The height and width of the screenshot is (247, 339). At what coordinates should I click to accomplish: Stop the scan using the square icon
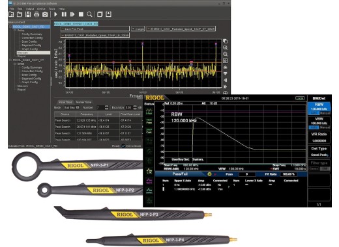click(81, 14)
